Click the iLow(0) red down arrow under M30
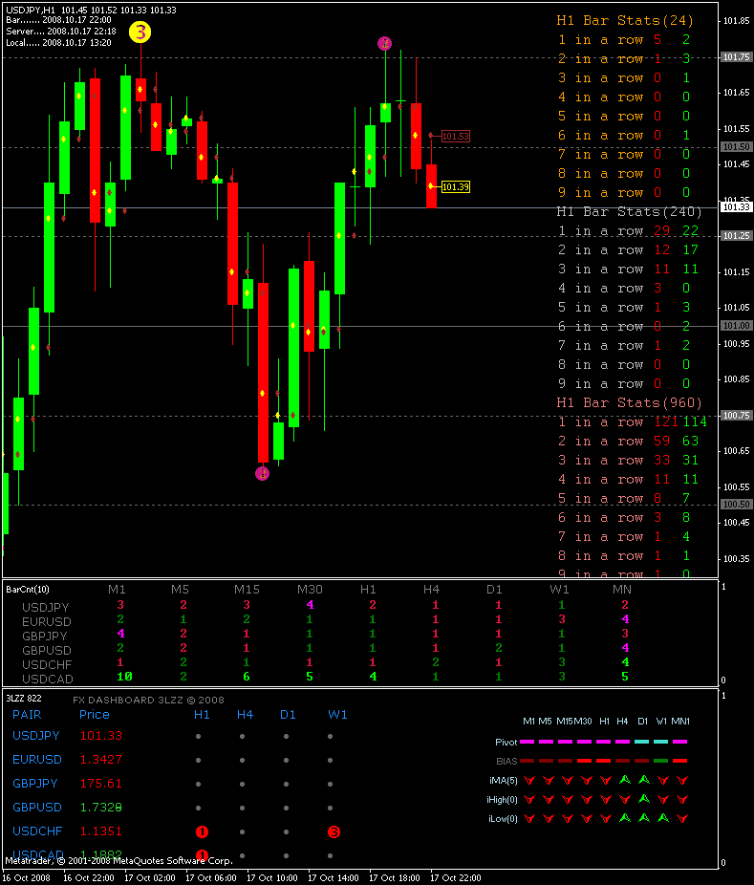 [x=587, y=818]
